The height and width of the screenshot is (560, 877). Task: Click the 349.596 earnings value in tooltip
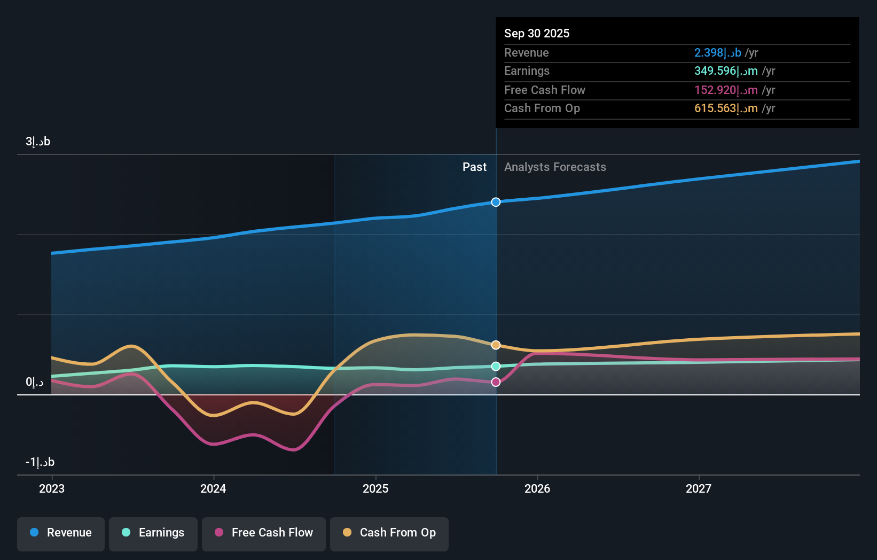[726, 71]
